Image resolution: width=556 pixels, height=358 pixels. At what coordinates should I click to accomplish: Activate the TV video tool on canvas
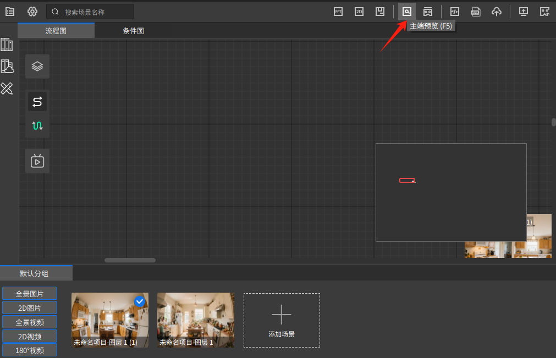pyautogui.click(x=37, y=160)
